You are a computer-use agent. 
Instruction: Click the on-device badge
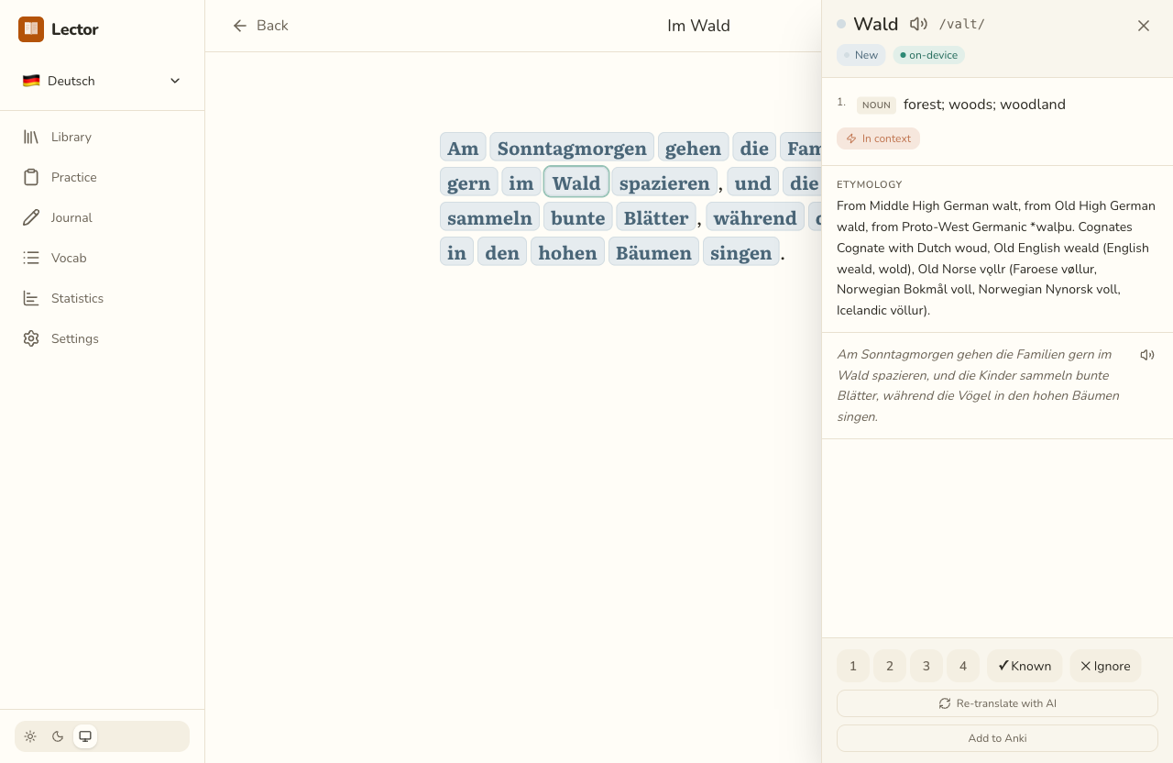click(929, 55)
